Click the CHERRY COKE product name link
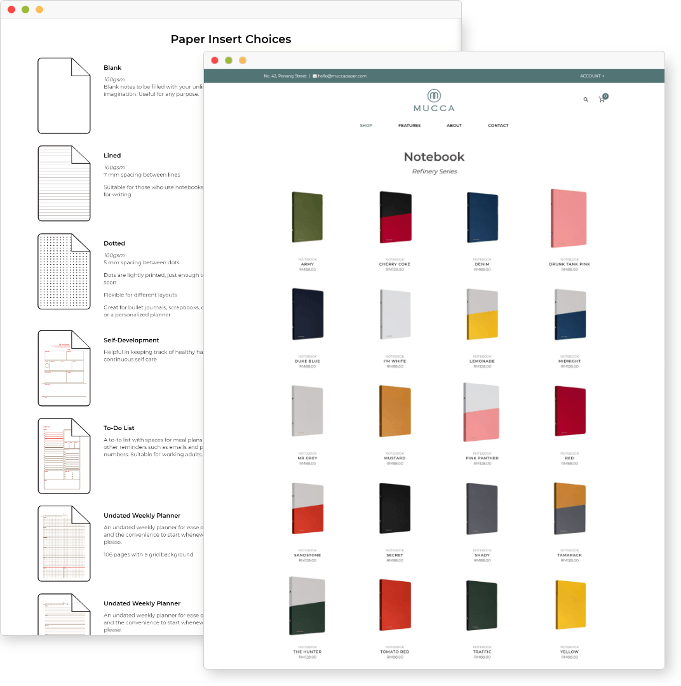Screen dimensions: 681x686 click(x=394, y=264)
